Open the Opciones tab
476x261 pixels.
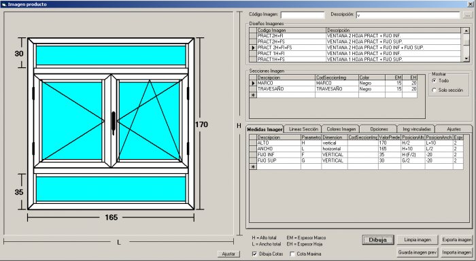coord(379,129)
